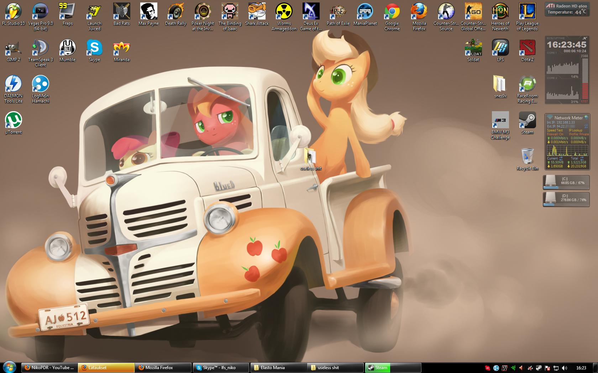598x373 pixels.
Task: Switch to 'useless shit' taskbar window
Action: (x=335, y=368)
